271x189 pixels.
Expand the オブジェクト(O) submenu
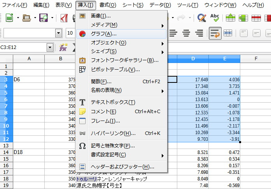coord(121,43)
